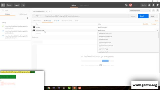Open the history trash dropdown icon
This screenshot has width=160, height=90.
coord(28,18)
